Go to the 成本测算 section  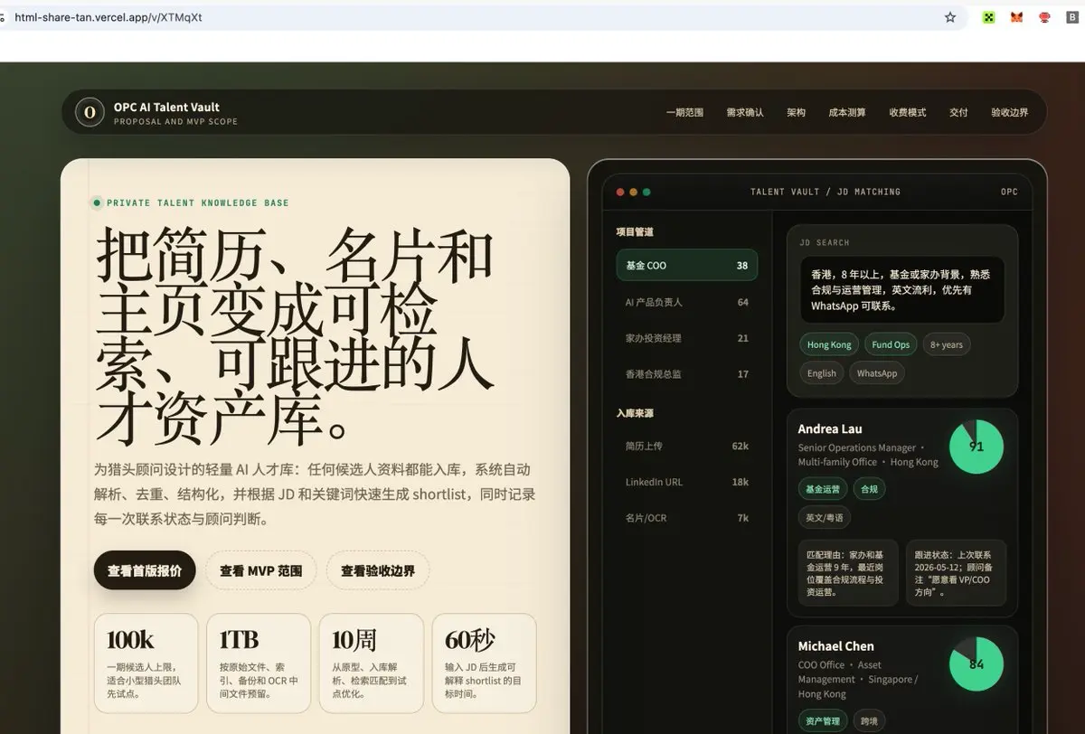click(x=847, y=113)
